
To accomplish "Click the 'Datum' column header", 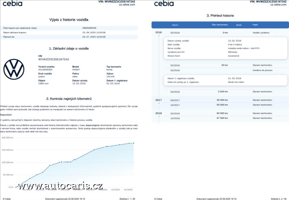I will click(x=175, y=25).
